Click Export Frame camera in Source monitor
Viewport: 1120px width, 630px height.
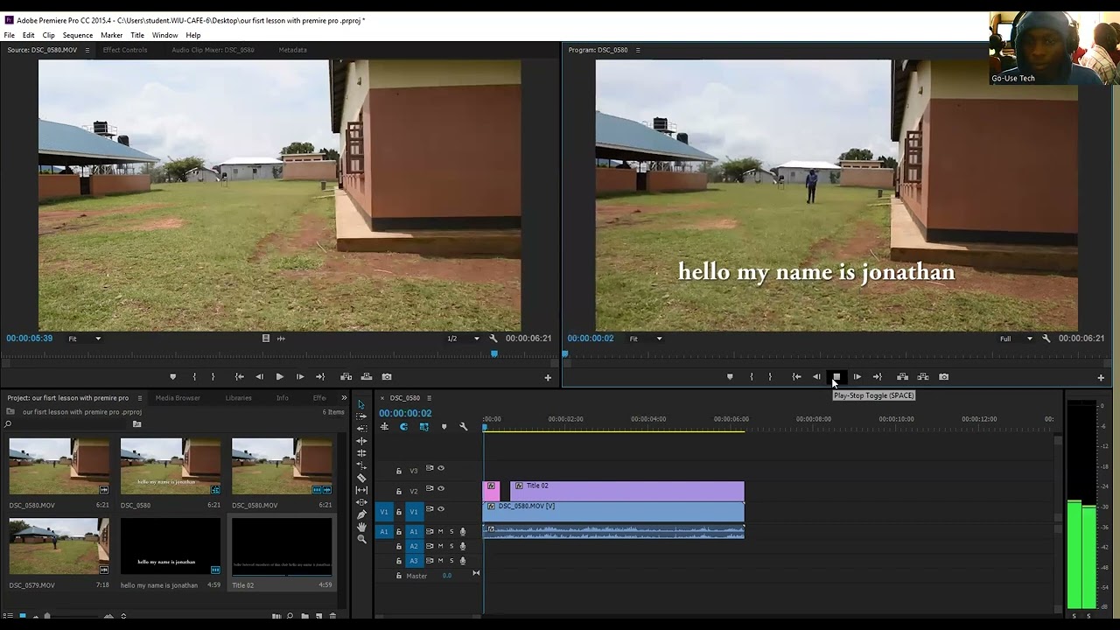click(387, 377)
